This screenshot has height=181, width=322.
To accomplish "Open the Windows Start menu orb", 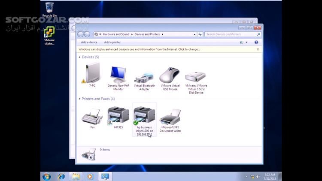I will pos(46,176).
